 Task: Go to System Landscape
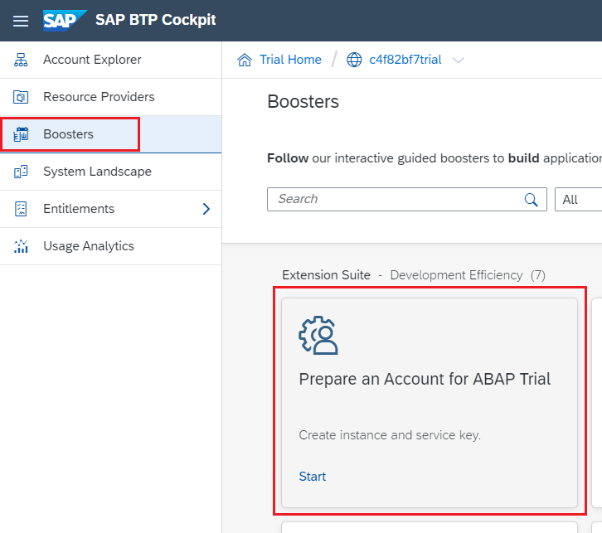[110, 172]
